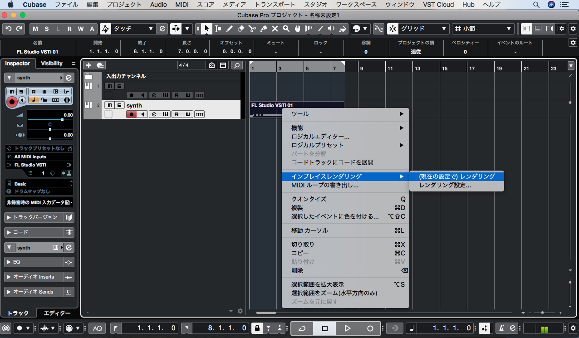Toggle Mute on the synth track

pos(109,105)
